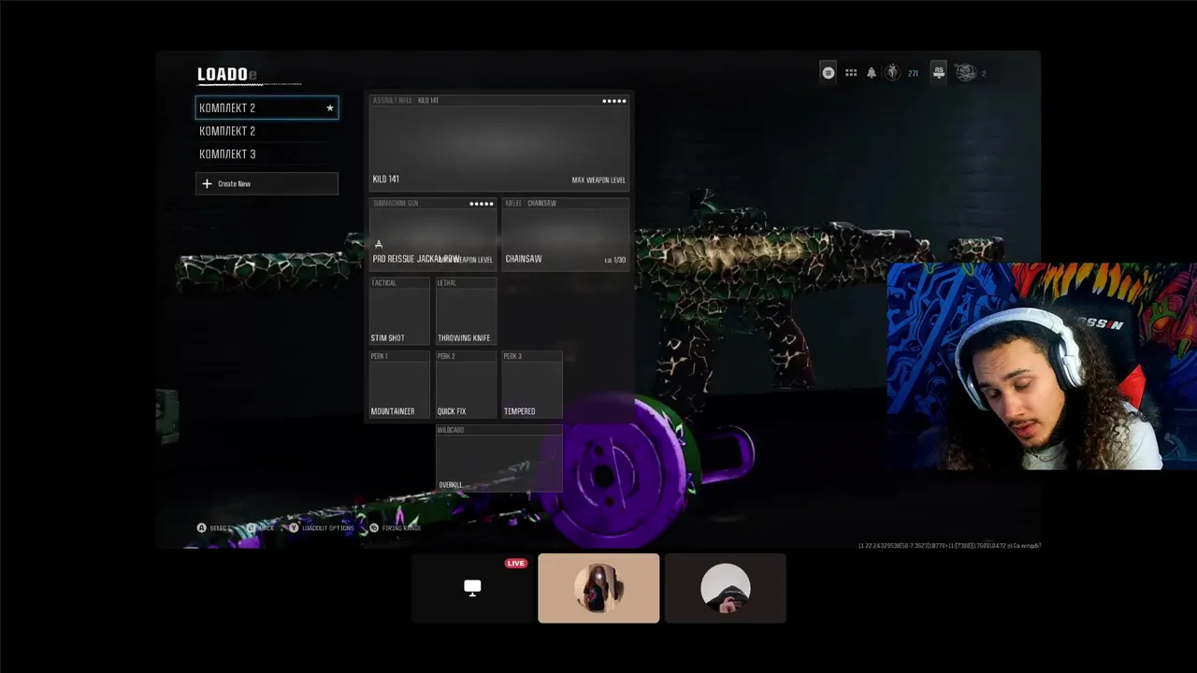1197x673 pixels.
Task: Click the red LIVE badge
Action: (x=516, y=564)
